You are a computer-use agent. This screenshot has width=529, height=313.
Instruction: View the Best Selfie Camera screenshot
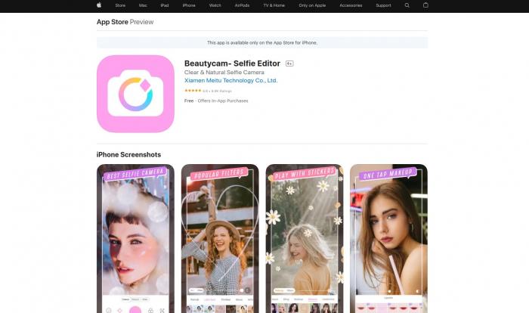click(x=135, y=238)
